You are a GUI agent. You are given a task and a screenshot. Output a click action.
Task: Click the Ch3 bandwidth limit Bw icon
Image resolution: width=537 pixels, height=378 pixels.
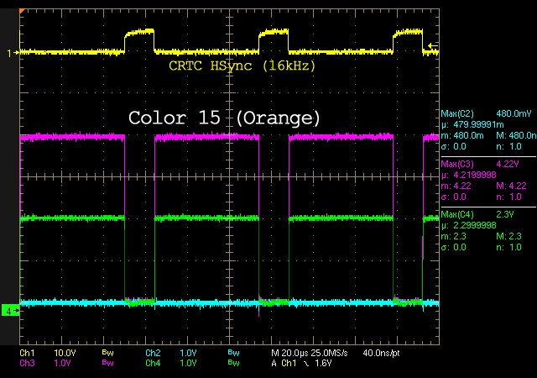tap(107, 363)
